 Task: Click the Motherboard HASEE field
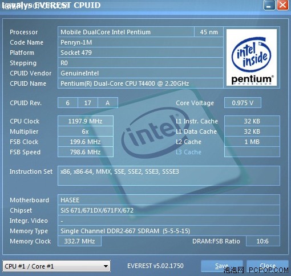(x=169, y=200)
